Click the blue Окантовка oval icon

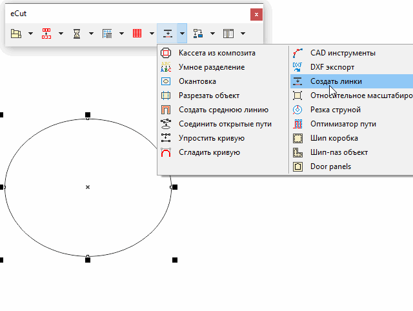click(166, 81)
